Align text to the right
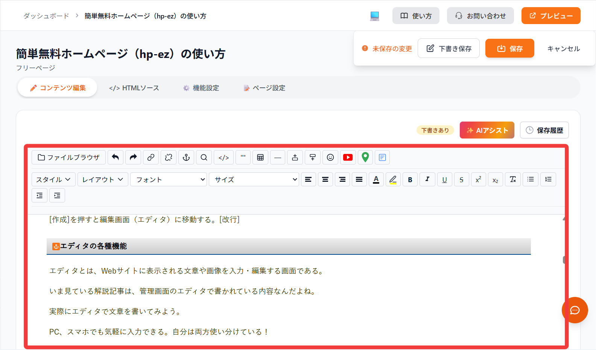This screenshot has width=596, height=350. [x=342, y=180]
